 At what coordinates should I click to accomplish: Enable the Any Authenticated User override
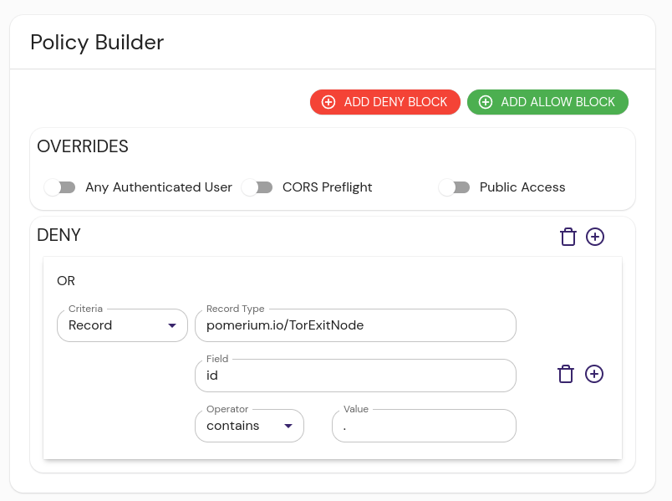[x=59, y=187]
